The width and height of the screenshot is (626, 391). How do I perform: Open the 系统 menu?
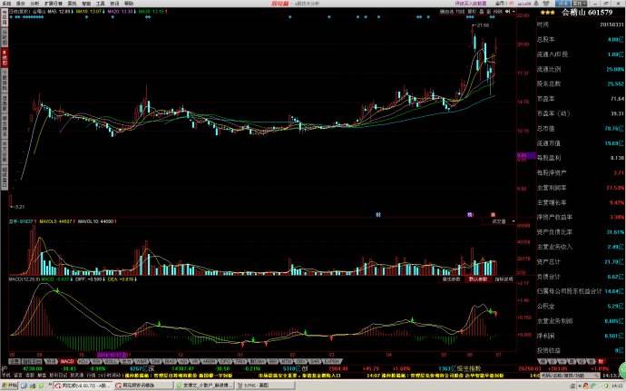(6, 4)
